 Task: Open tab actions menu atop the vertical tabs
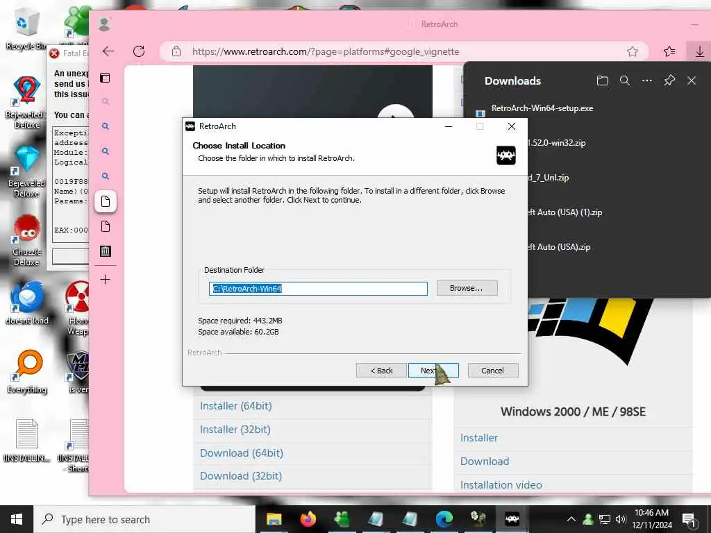pos(106,78)
